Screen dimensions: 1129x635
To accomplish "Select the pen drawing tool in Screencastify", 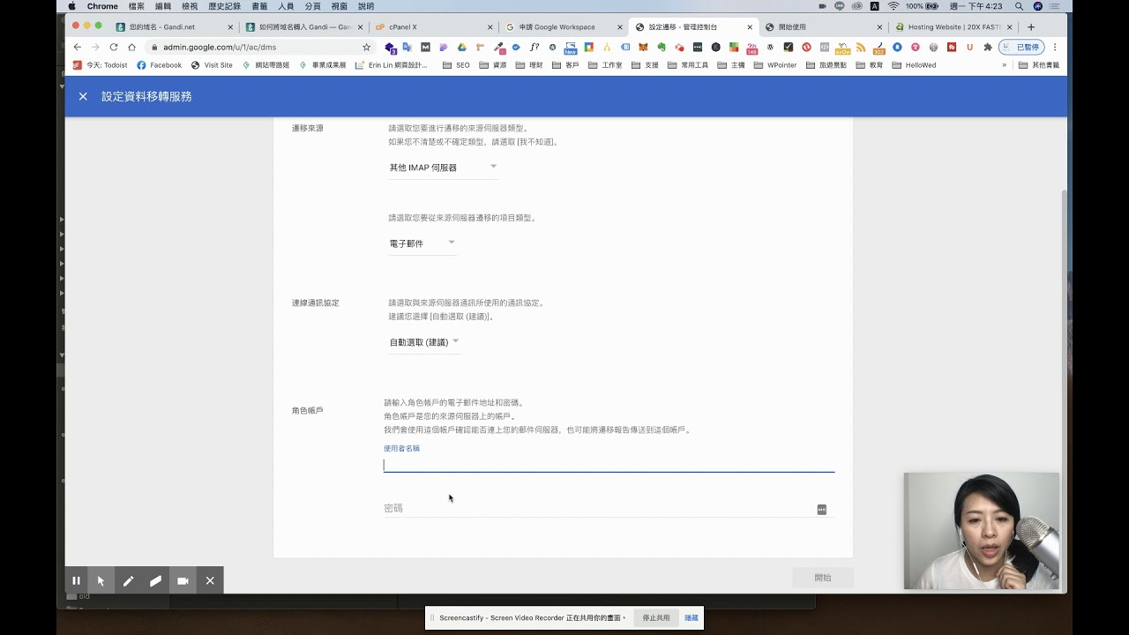I will 128,580.
